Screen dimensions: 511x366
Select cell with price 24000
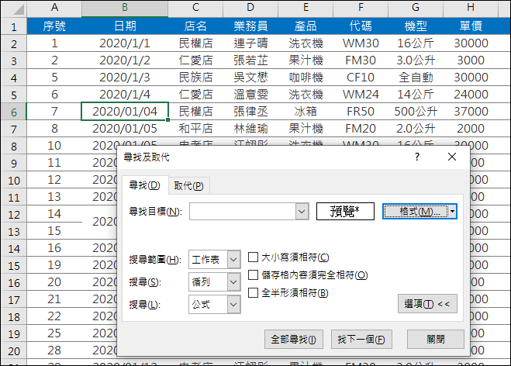coord(471,95)
